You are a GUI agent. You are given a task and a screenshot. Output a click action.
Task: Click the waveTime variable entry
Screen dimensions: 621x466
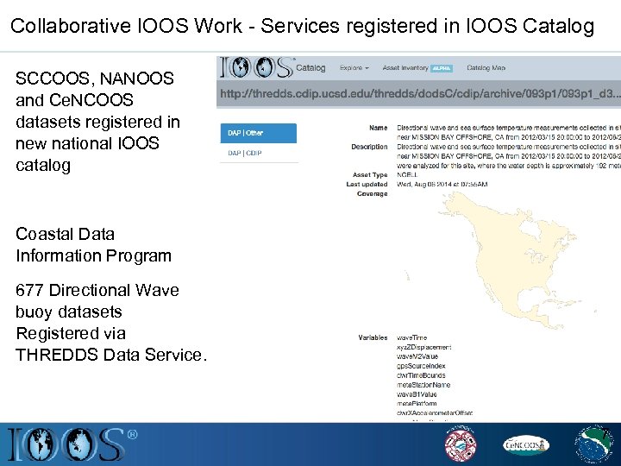click(412, 337)
